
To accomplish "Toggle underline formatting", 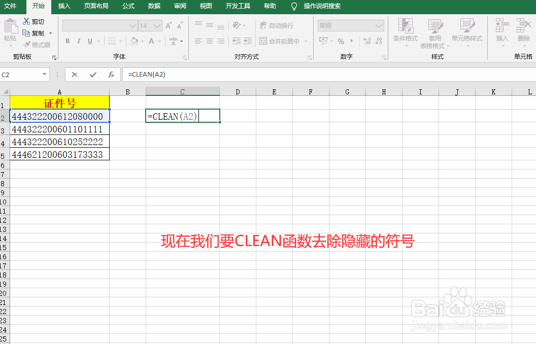I will coord(90,41).
